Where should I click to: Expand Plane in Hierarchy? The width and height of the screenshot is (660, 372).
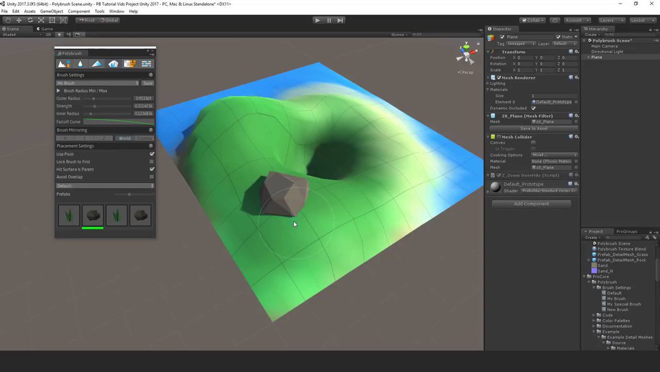[589, 57]
